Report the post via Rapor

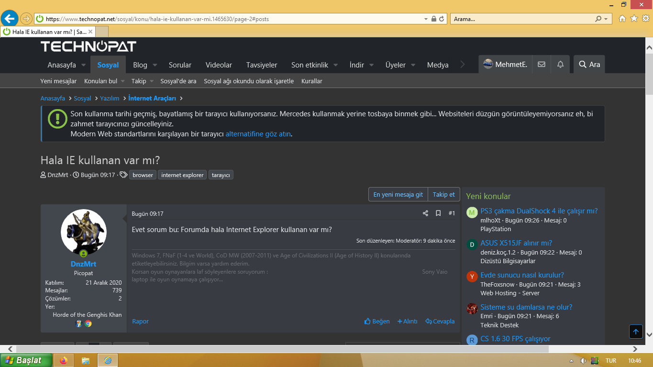(140, 322)
